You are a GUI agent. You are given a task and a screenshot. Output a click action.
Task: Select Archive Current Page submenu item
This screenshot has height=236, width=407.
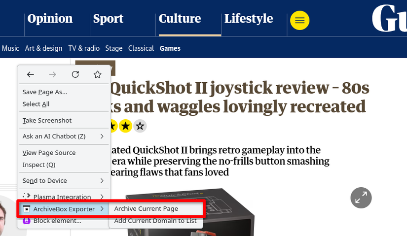156,209
